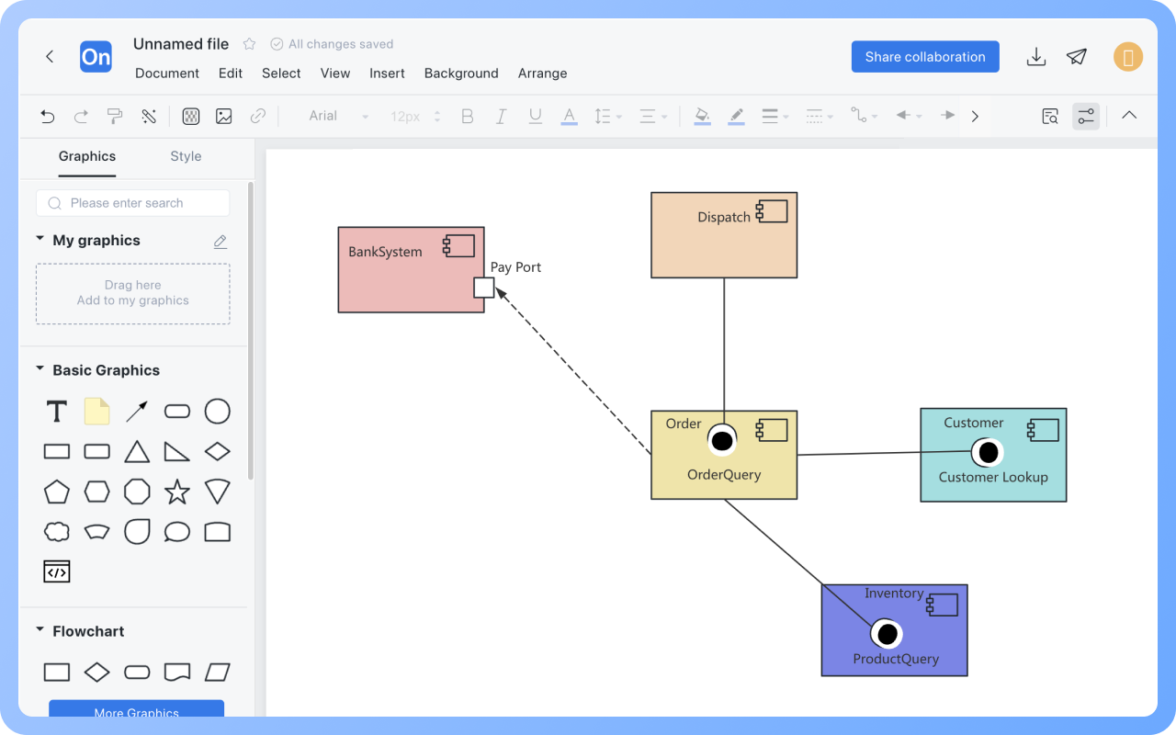This screenshot has width=1176, height=735.
Task: Select the code block shape
Action: click(57, 571)
